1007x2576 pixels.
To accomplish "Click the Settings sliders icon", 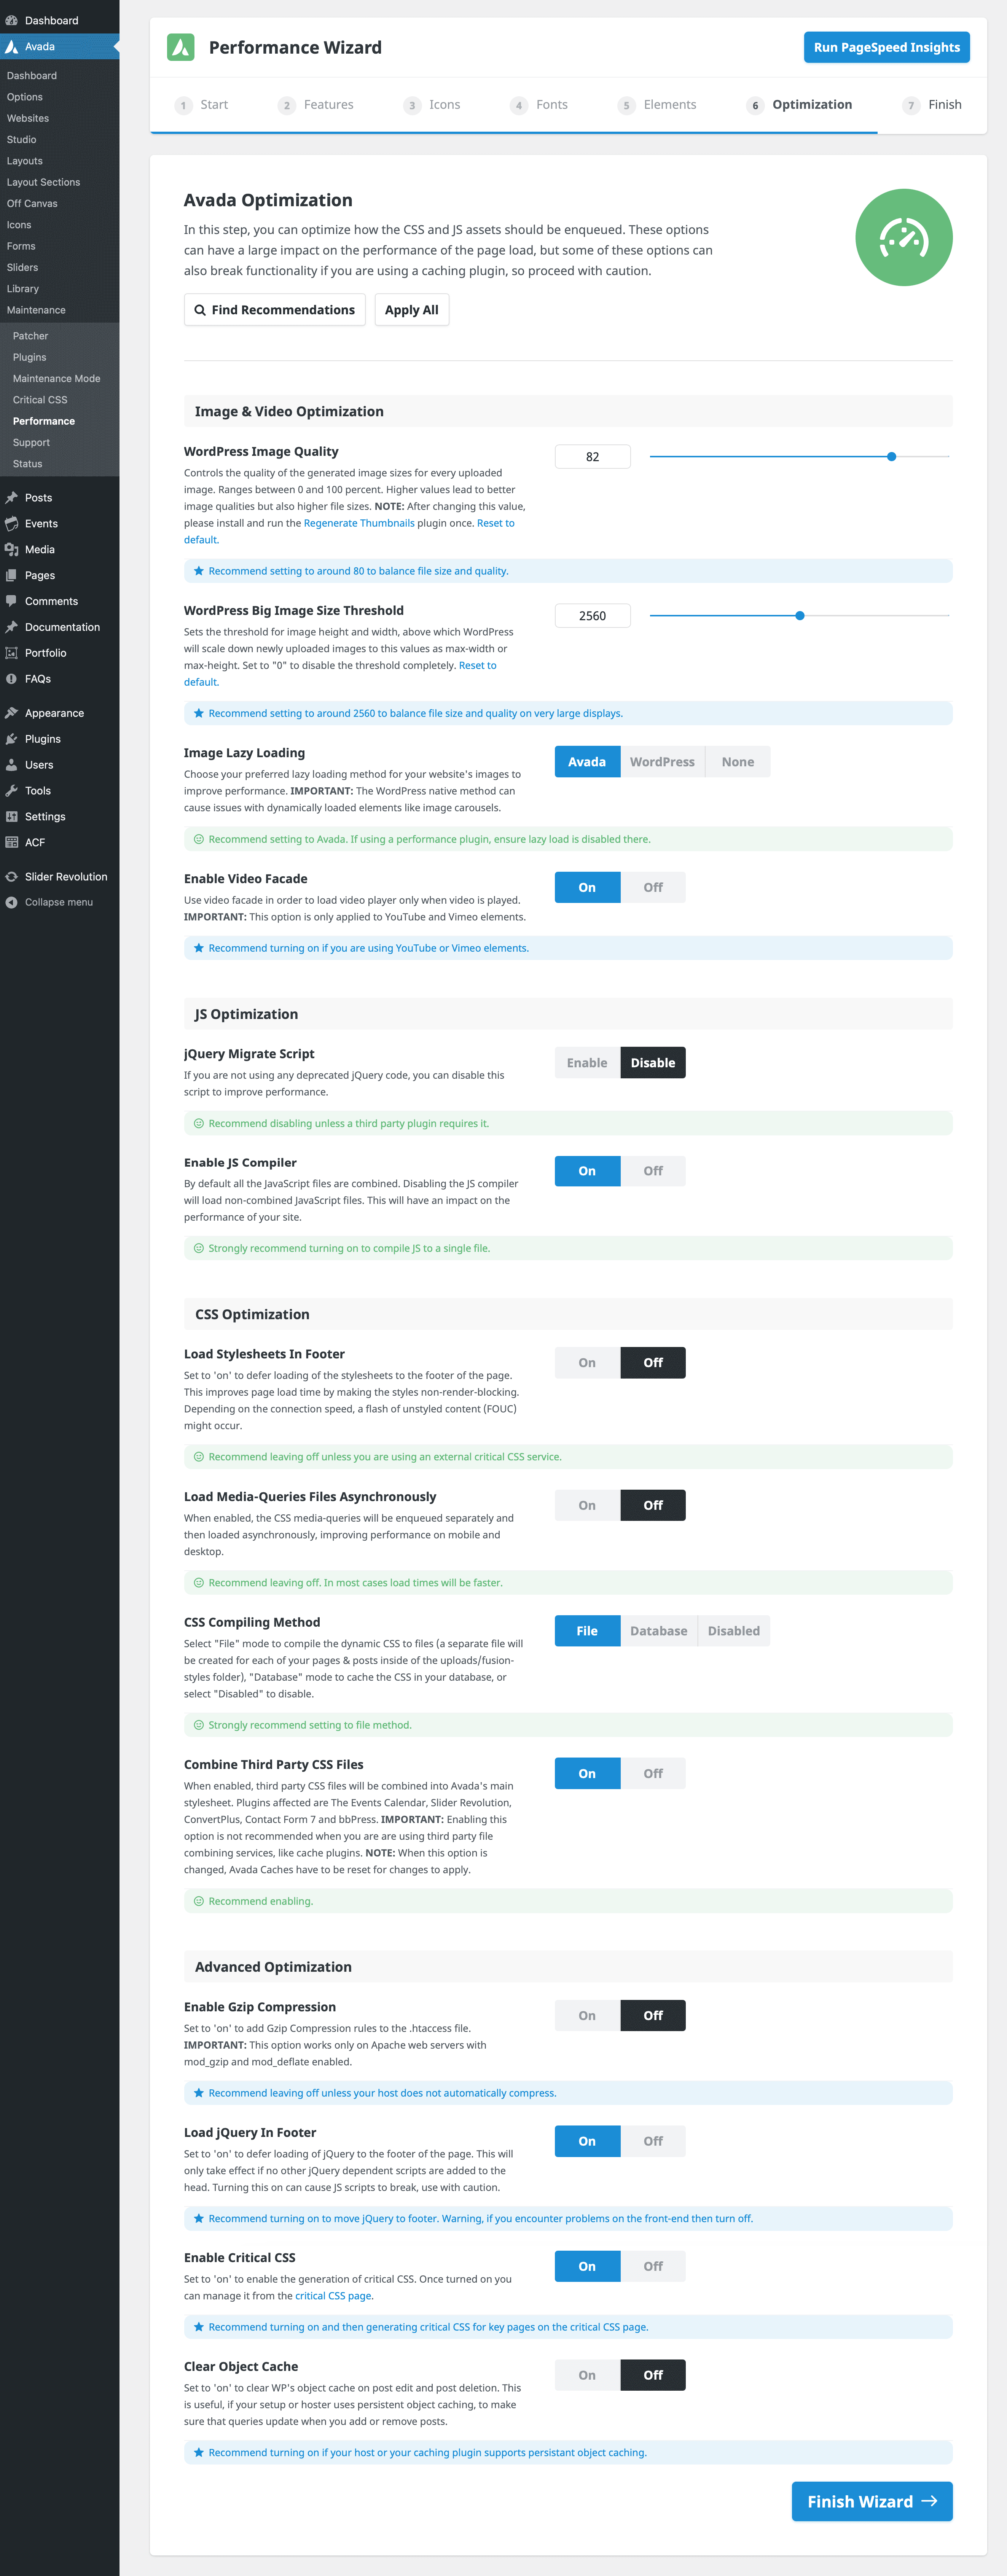I will 11,817.
